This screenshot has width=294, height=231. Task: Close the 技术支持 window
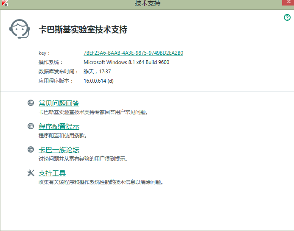(288, 2)
